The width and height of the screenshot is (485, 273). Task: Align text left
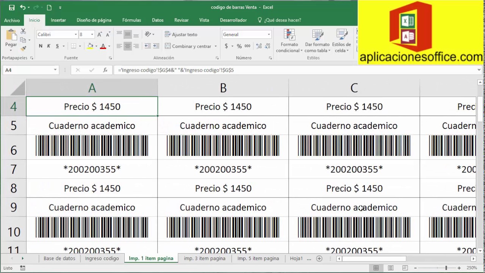119,46
